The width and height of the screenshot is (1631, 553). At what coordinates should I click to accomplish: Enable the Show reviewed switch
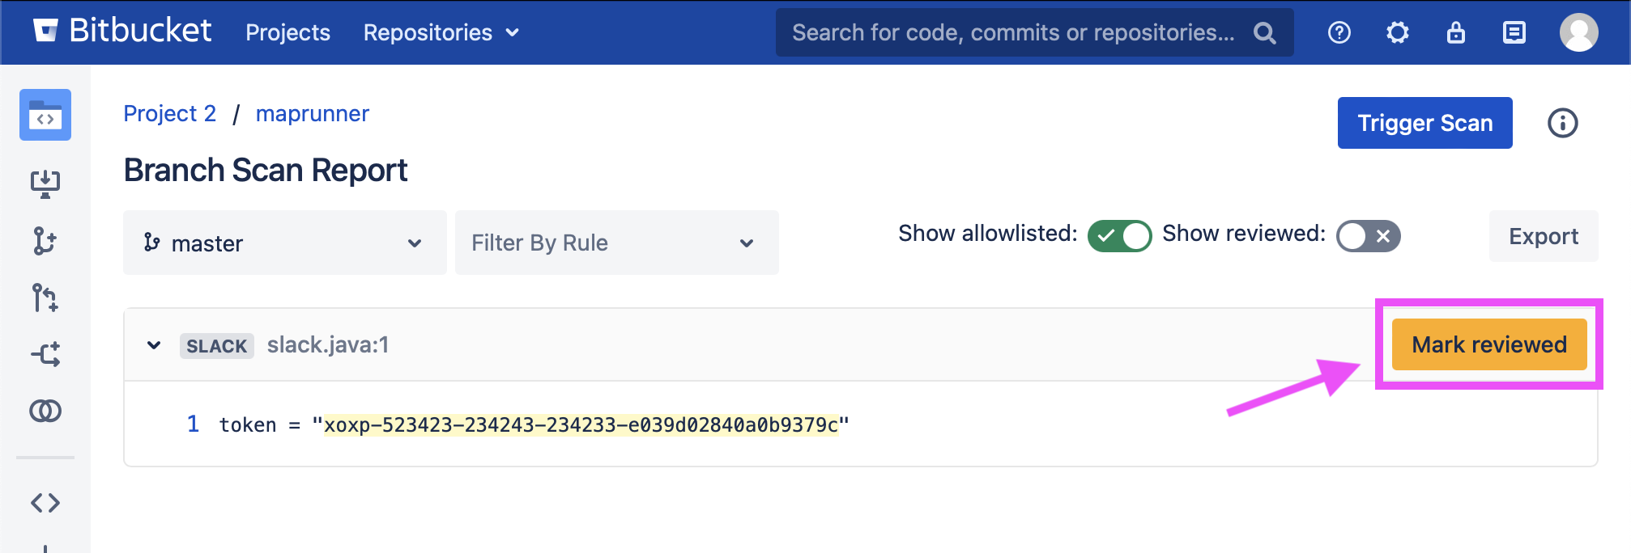coord(1368,236)
